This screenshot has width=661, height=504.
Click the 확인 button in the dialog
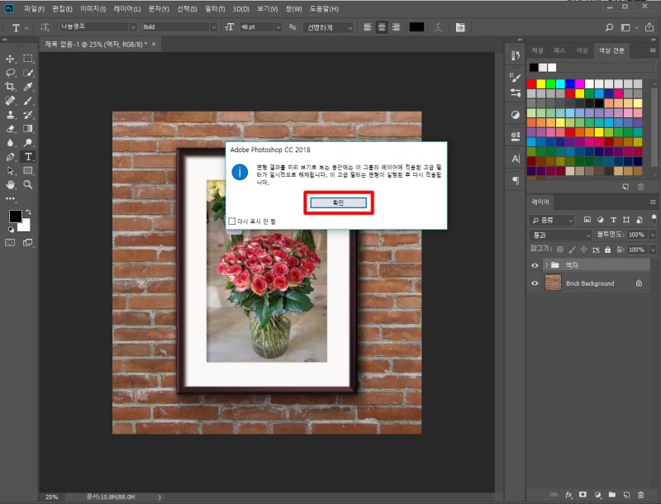[338, 202]
